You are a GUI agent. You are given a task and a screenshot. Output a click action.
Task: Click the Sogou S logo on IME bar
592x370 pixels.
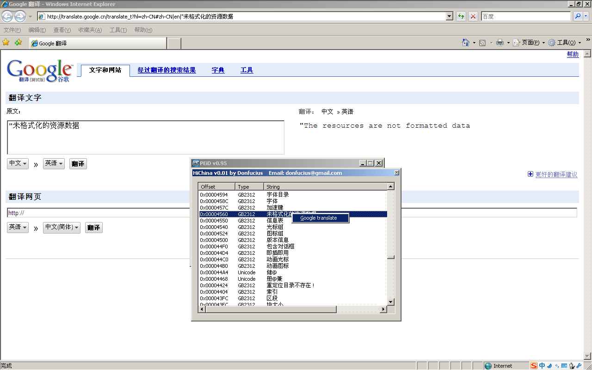click(534, 366)
